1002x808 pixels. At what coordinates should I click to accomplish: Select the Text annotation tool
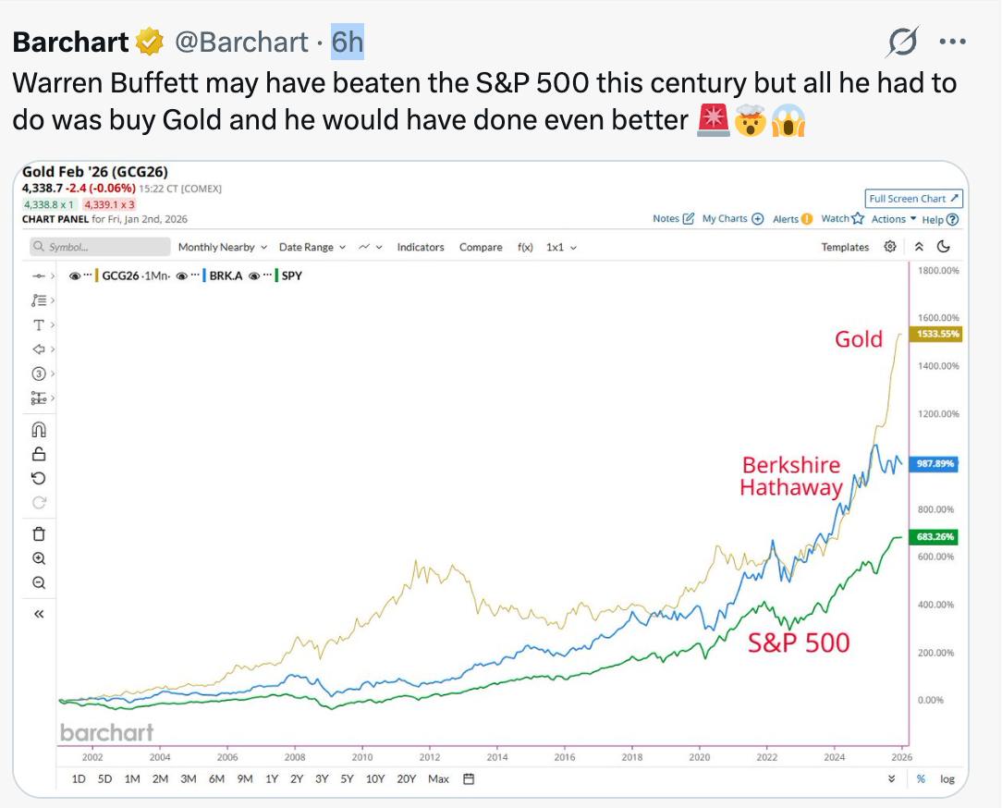pos(39,324)
